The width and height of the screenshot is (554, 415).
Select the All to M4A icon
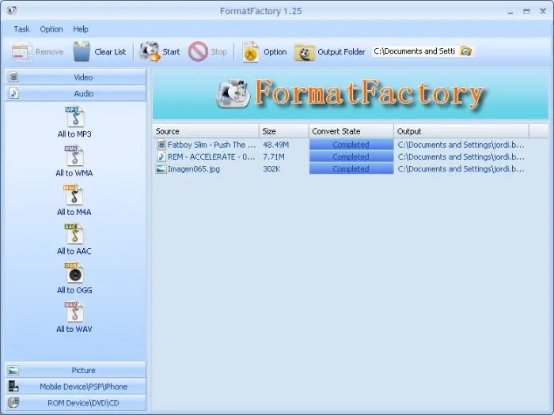point(74,194)
